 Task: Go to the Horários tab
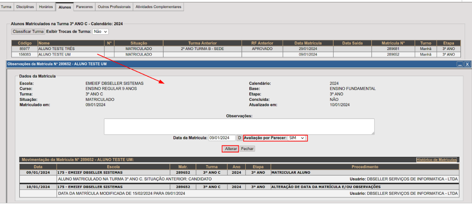point(46,7)
